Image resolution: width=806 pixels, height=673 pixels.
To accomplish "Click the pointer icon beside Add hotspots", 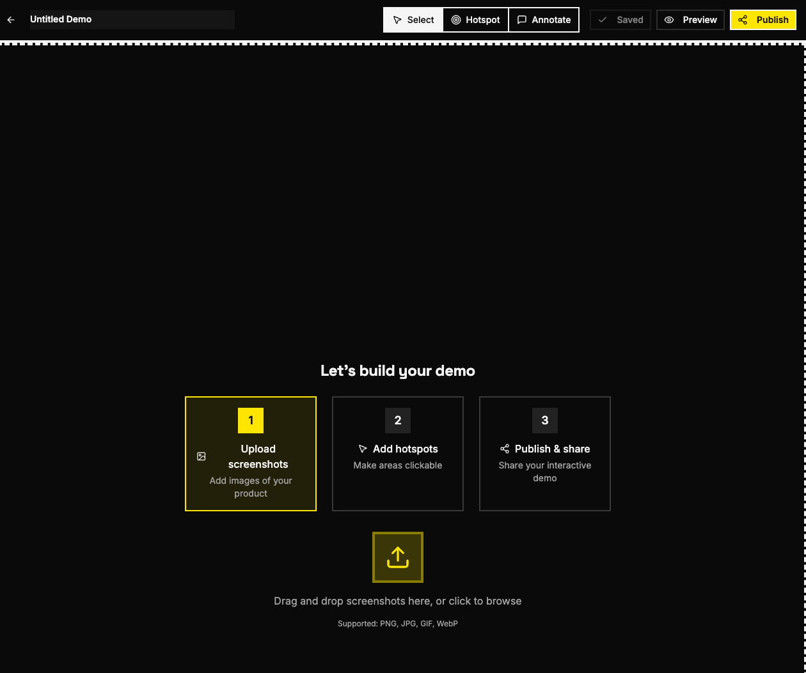I will (x=363, y=449).
